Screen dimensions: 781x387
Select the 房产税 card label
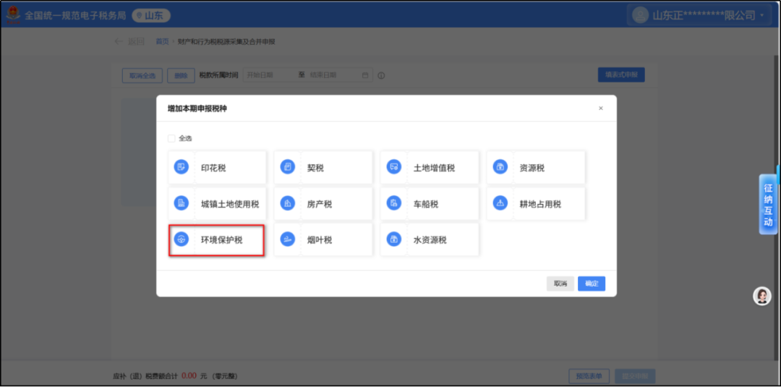pos(320,204)
